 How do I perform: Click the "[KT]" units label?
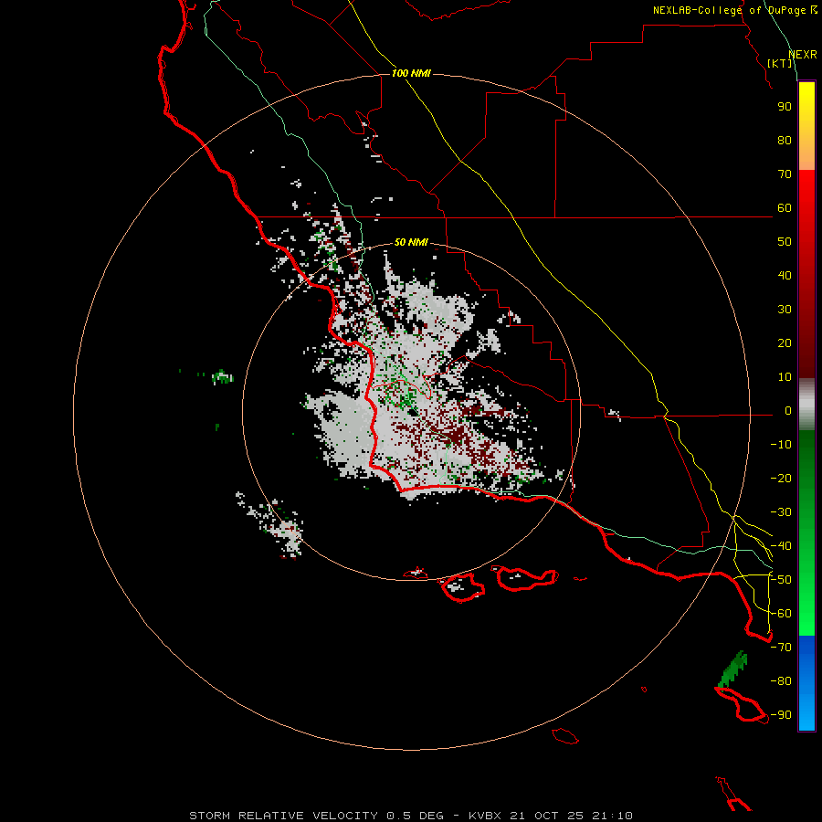coord(780,63)
